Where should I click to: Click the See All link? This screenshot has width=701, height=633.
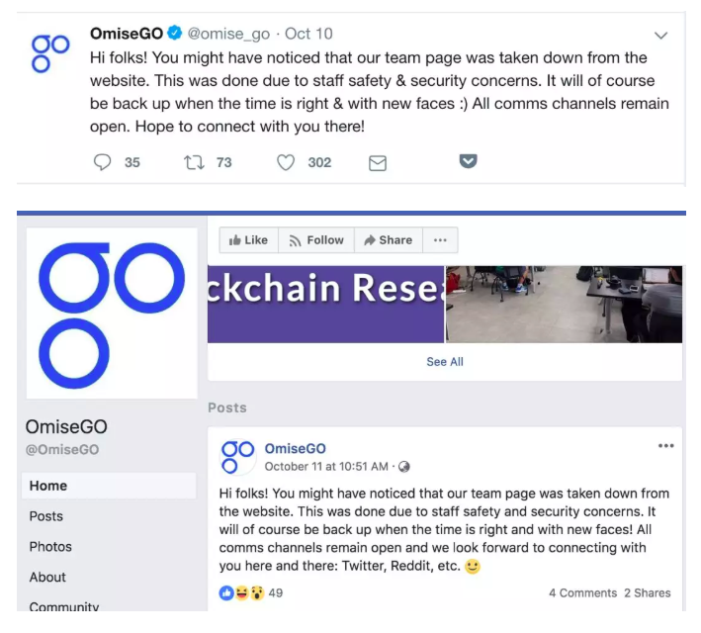(445, 361)
